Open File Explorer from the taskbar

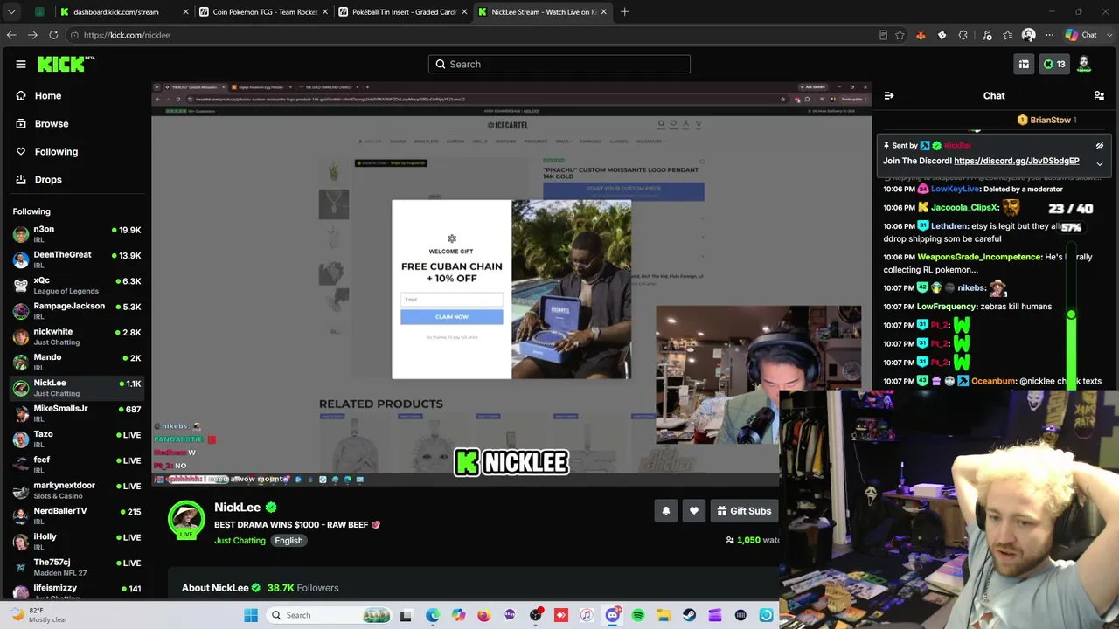point(664,615)
